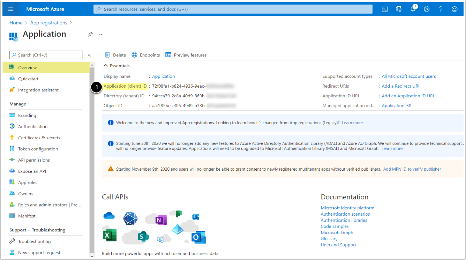Open the Cloud Shell icon in top bar
This screenshot has height=260, width=466.
pos(385,9)
